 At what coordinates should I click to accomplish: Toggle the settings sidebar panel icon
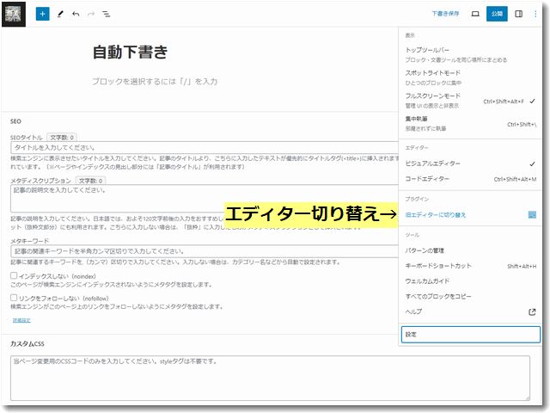pos(518,15)
